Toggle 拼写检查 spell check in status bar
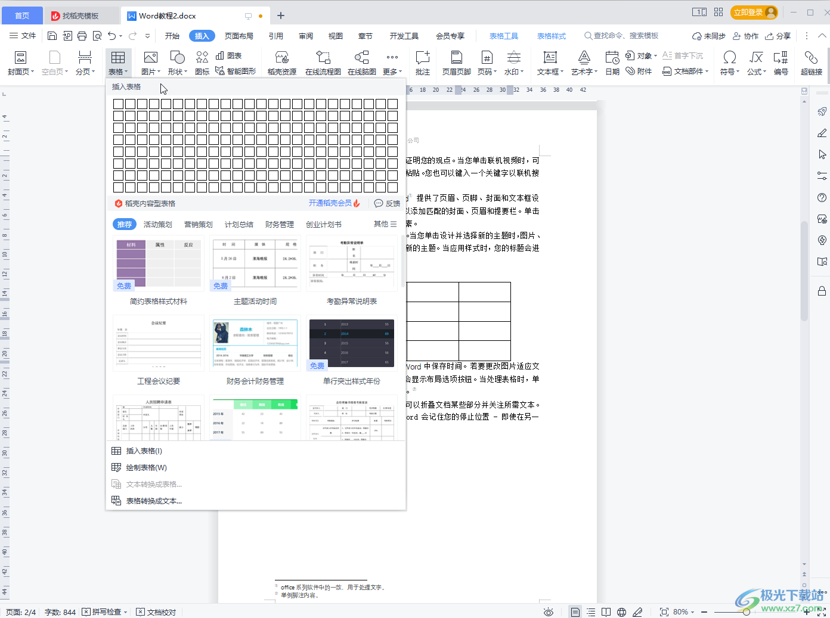 pyautogui.click(x=105, y=612)
